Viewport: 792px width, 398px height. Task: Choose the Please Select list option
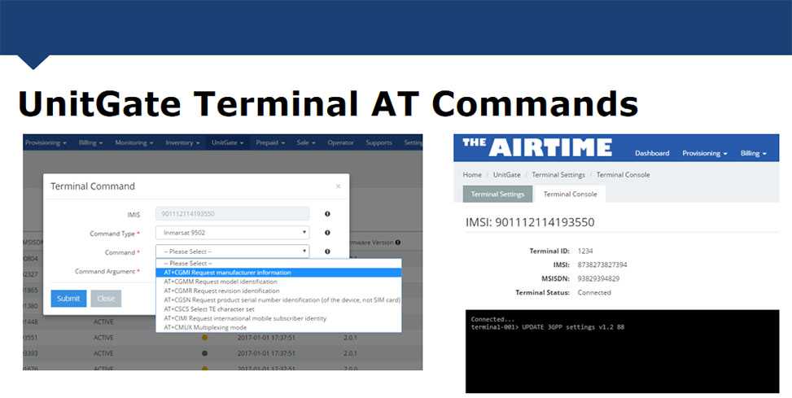coord(279,264)
